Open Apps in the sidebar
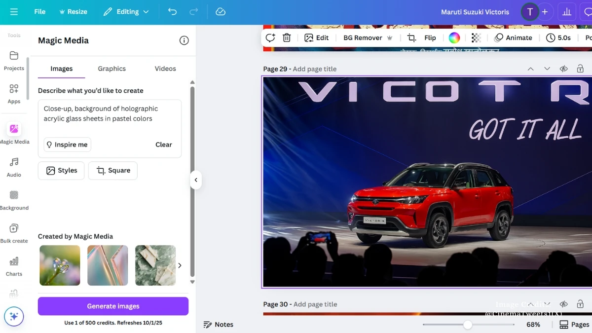 point(14,93)
